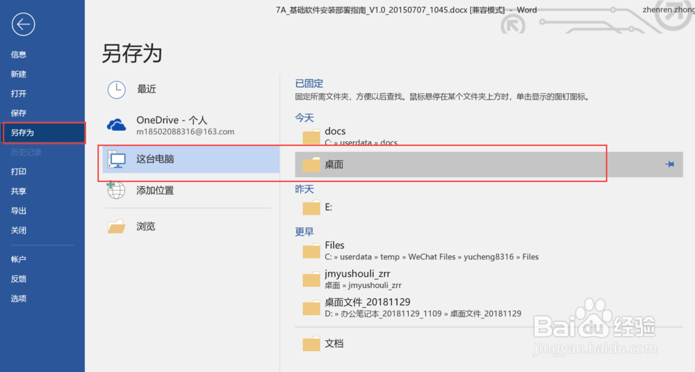This screenshot has height=372, width=695.
Task: Click 共享 in the sidebar
Action: [x=19, y=191]
